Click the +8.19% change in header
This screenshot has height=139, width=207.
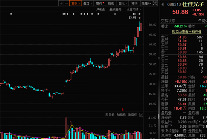coord(198,14)
